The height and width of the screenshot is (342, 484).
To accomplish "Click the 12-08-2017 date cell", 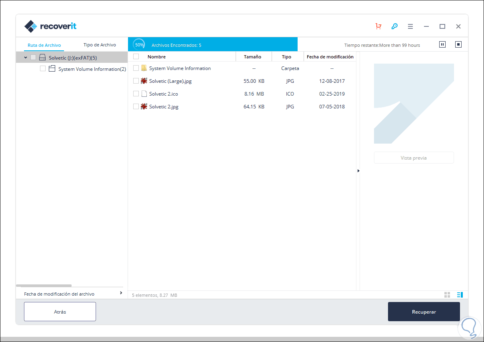I will click(x=332, y=81).
